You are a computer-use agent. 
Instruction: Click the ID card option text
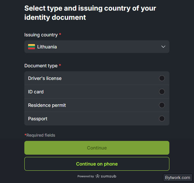pos(36,92)
